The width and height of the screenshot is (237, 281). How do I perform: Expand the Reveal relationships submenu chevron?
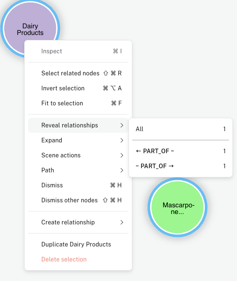pos(122,125)
